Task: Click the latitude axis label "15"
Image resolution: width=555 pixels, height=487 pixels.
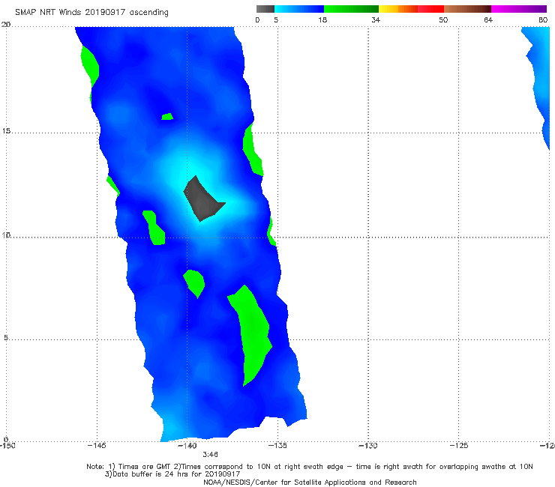Action: [6, 131]
